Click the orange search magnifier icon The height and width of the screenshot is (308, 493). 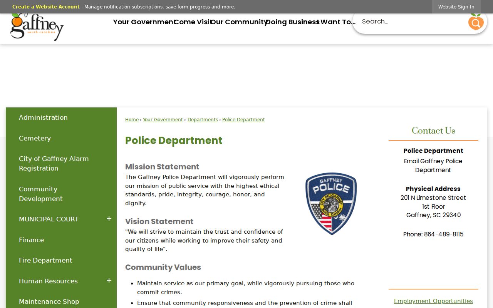click(476, 22)
